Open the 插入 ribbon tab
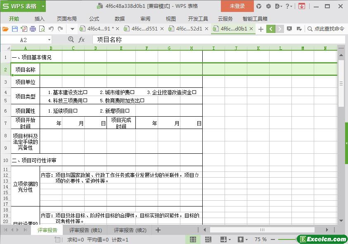The image size is (348, 244). click(40, 19)
